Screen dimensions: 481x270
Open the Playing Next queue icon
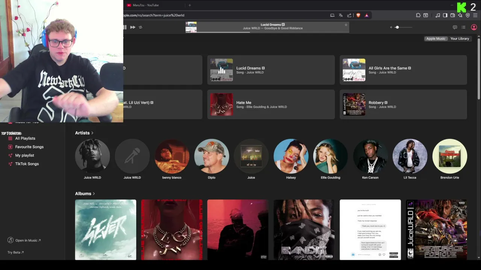463,27
